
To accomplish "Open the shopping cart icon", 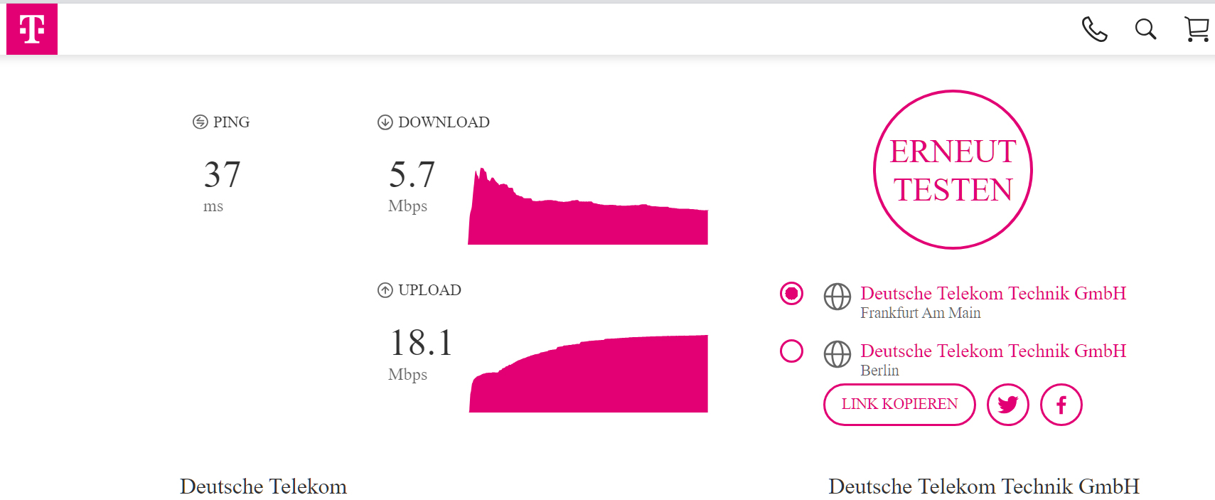I will click(x=1197, y=29).
